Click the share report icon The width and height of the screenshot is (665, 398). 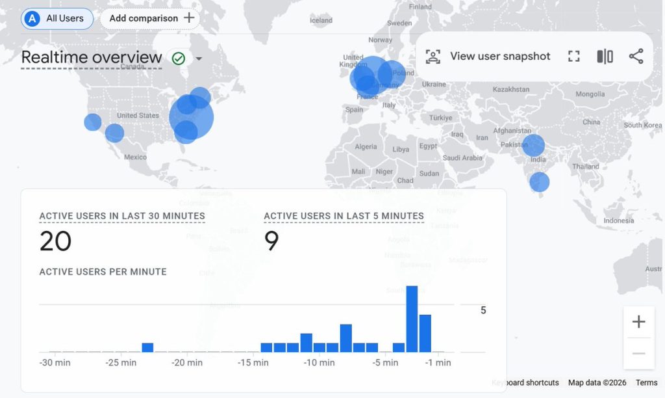636,57
